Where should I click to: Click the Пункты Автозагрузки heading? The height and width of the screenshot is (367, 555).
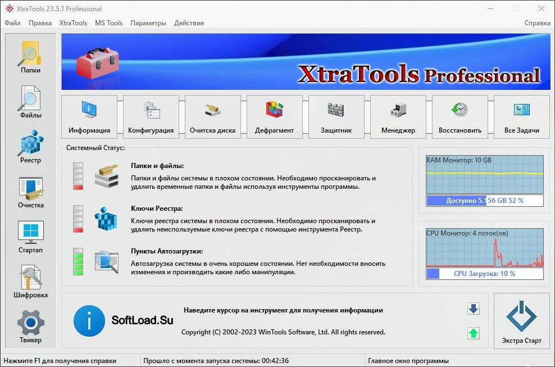tap(167, 251)
